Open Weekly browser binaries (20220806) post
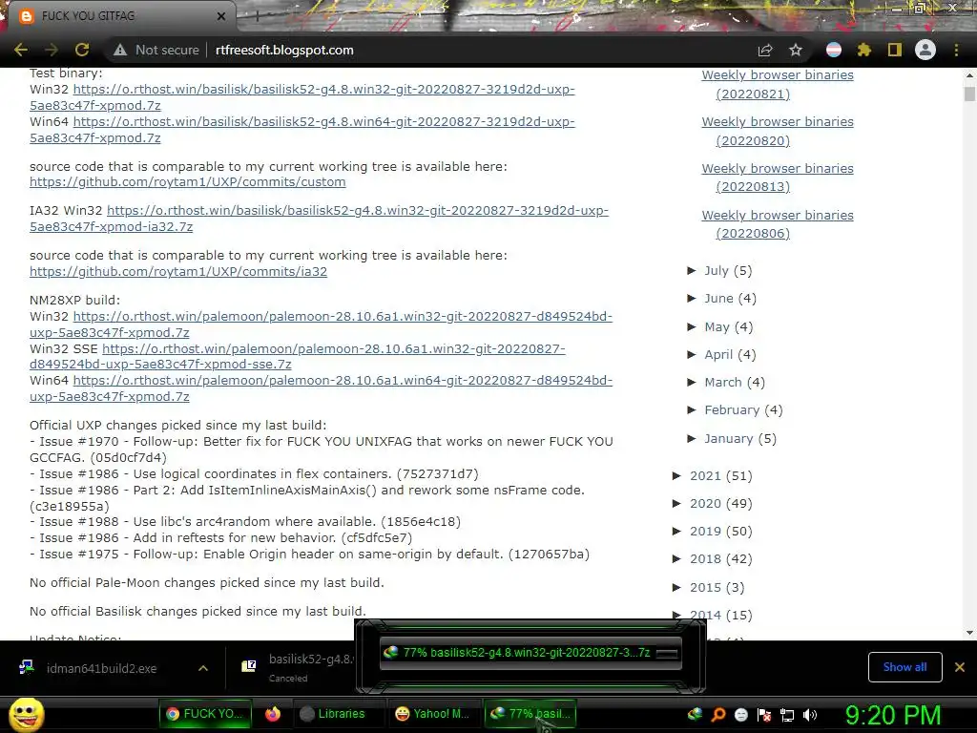The height and width of the screenshot is (733, 977). pos(778,223)
